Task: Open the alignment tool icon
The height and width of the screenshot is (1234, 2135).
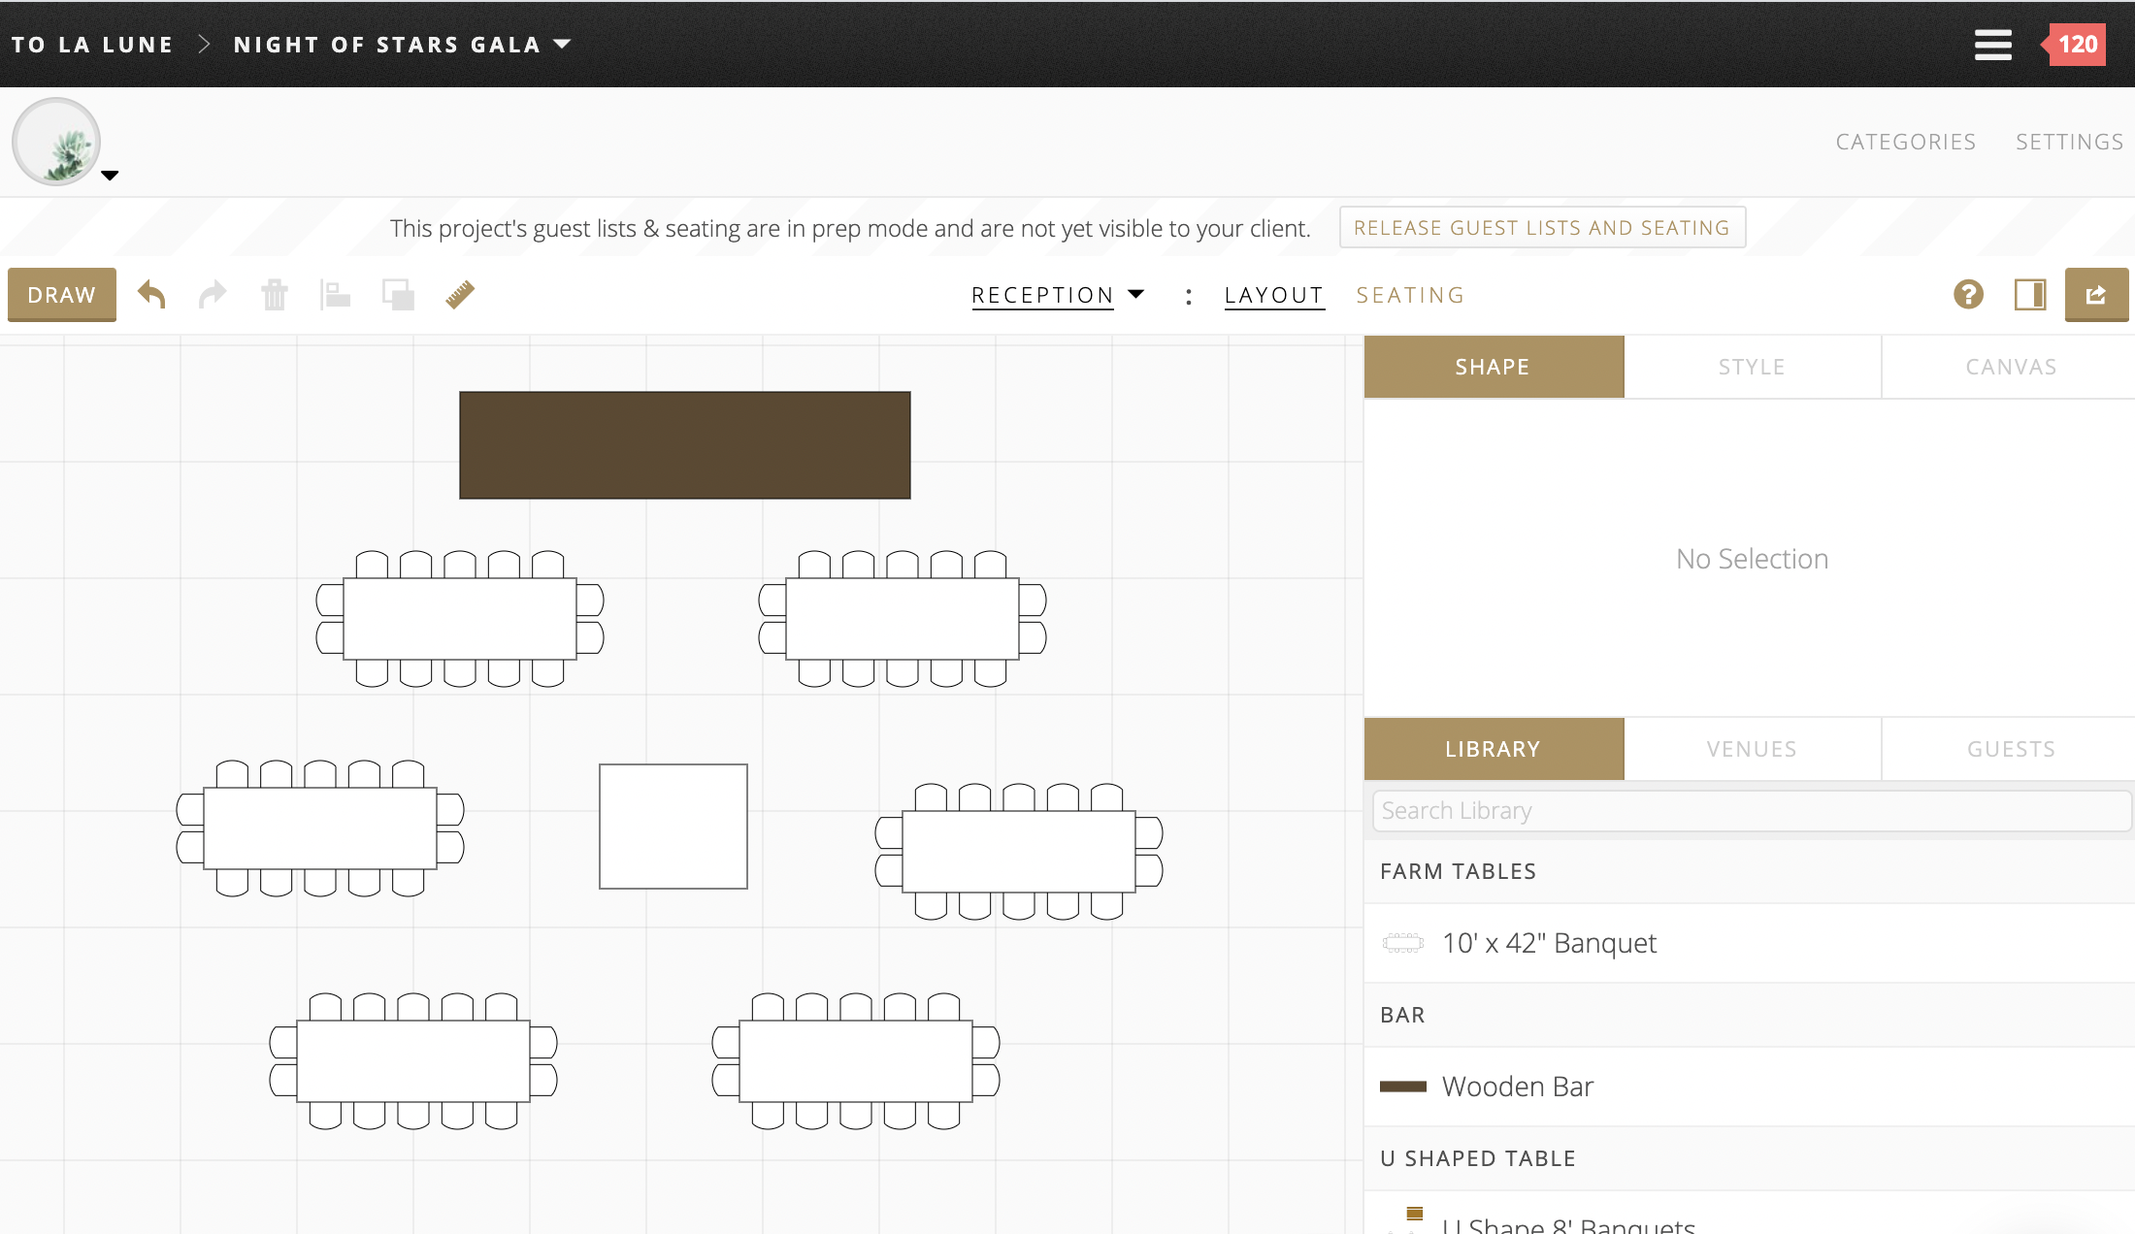Action: tap(336, 294)
